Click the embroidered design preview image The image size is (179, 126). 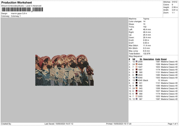click(64, 70)
